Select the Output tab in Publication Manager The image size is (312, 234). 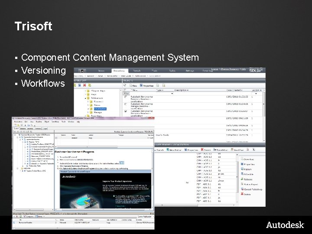pyautogui.click(x=45, y=129)
